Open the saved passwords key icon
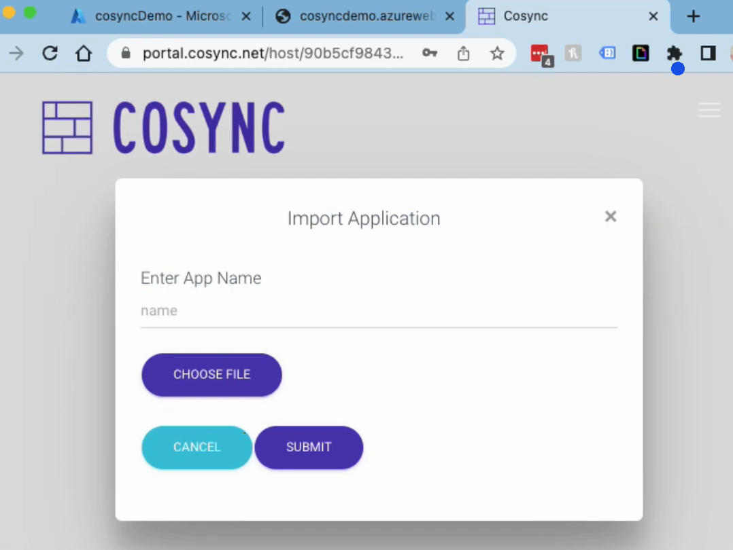The image size is (733, 550). 430,53
